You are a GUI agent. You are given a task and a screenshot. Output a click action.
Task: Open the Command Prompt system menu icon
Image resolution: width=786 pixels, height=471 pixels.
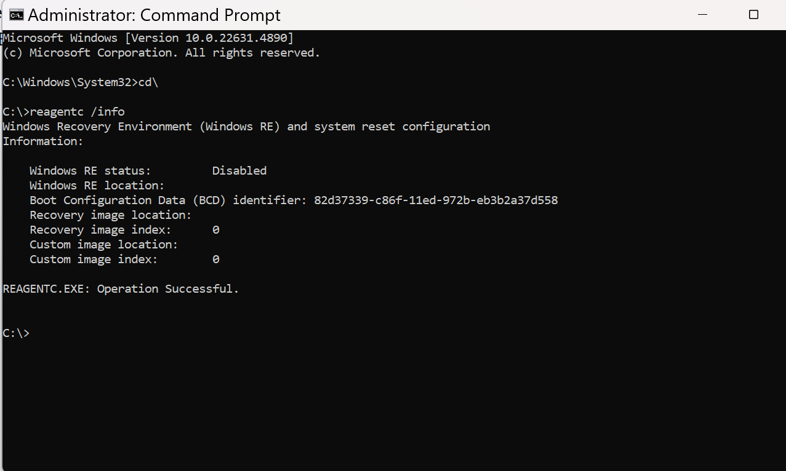tap(17, 15)
